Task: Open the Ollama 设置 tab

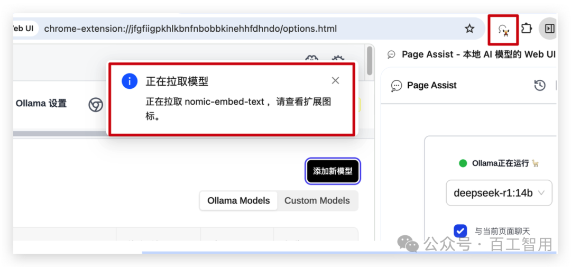Action: [x=41, y=104]
